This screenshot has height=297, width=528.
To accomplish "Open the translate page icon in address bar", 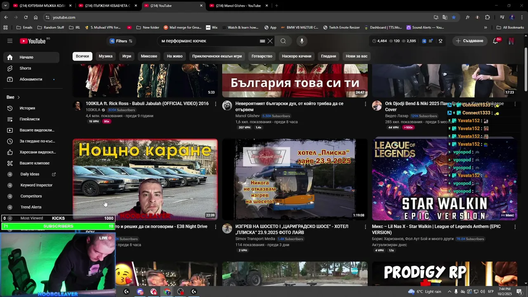I will coord(445,17).
